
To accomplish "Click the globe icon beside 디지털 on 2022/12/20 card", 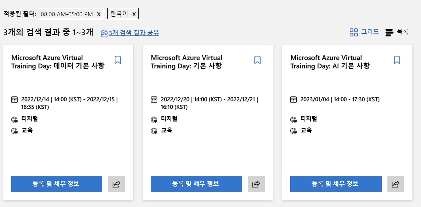I will [154, 120].
